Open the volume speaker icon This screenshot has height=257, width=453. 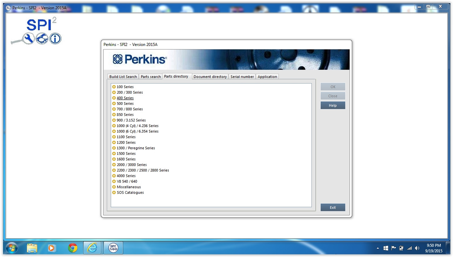[417, 248]
